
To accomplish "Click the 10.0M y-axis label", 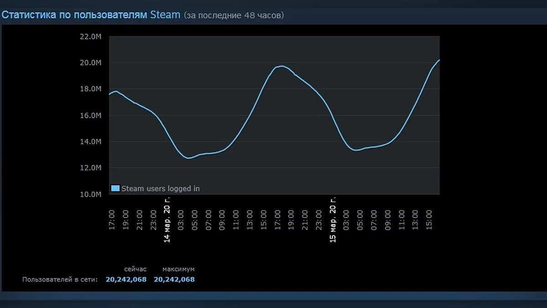I will point(90,194).
